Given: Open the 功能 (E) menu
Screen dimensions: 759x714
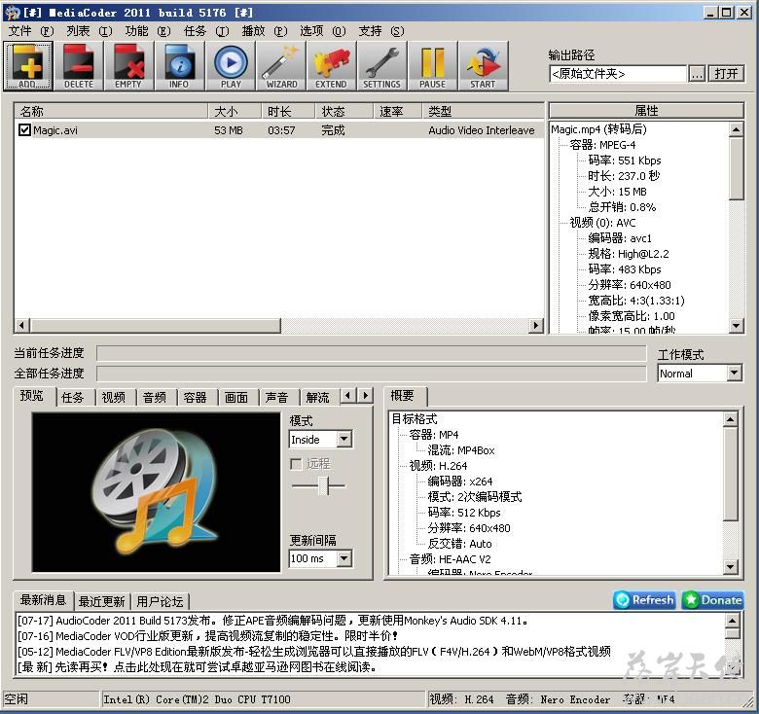Looking at the screenshot, I should [148, 31].
